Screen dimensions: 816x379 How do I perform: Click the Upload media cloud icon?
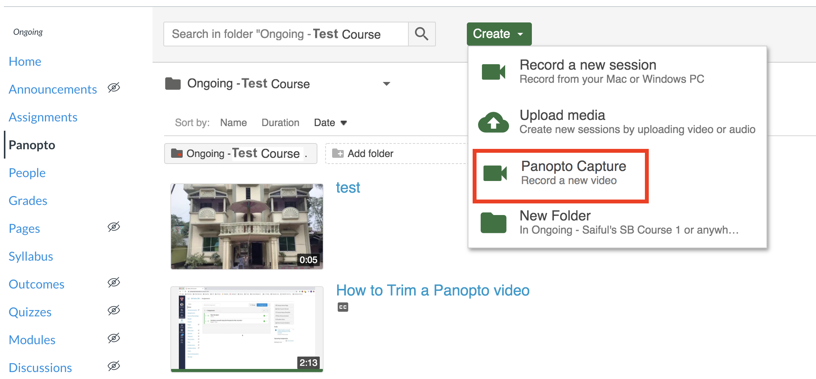(493, 121)
